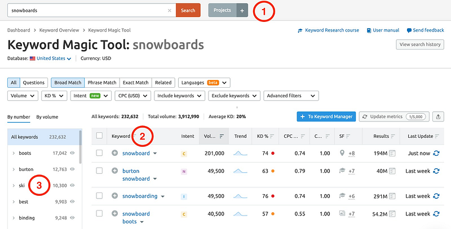451x229 pixels.
Task: Click the snowboards search input field
Action: click(85, 10)
